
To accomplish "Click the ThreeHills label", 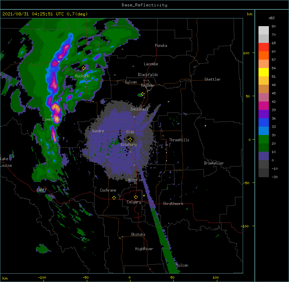I will tap(179, 140).
